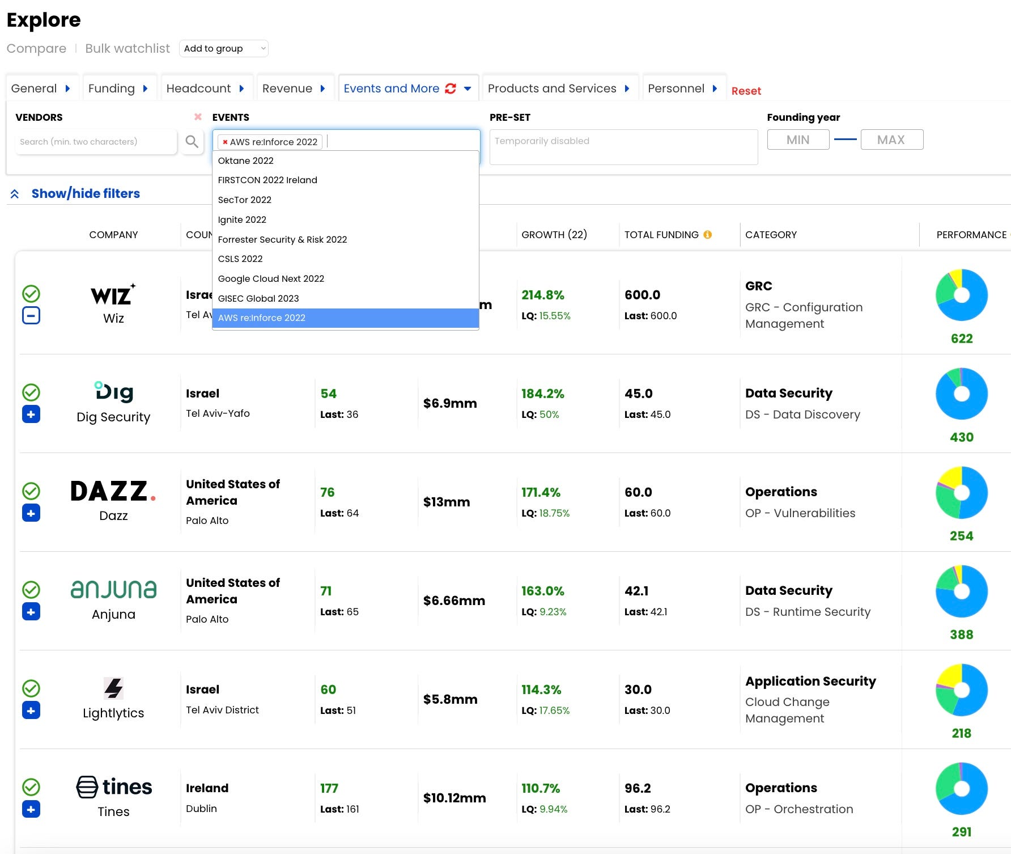Expand Anjuna row with plus button
The image size is (1011, 854).
click(x=31, y=612)
